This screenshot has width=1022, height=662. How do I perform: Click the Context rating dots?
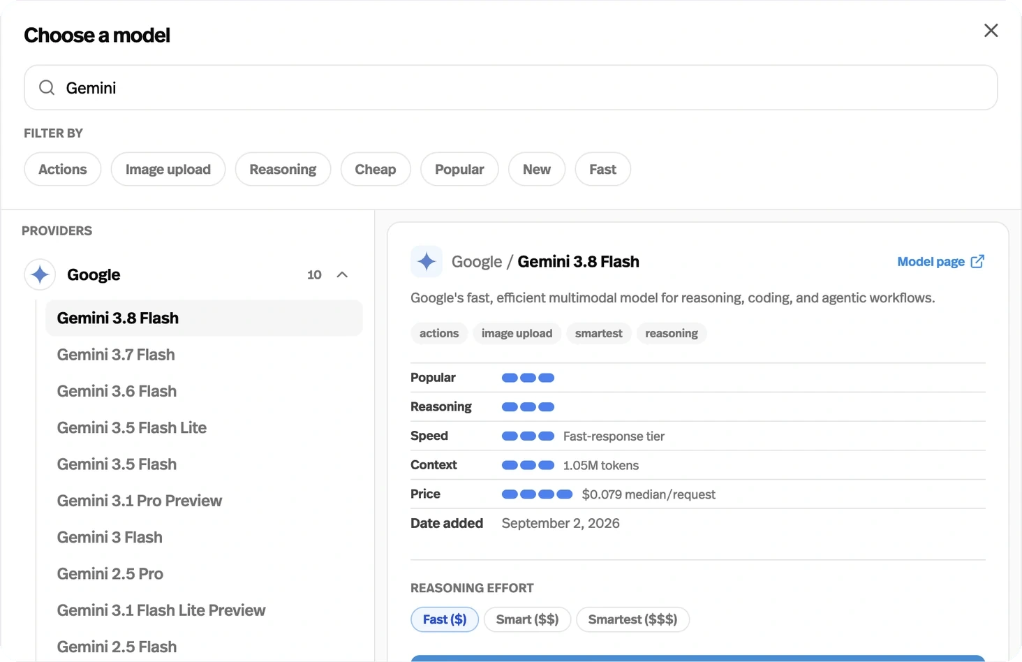528,465
